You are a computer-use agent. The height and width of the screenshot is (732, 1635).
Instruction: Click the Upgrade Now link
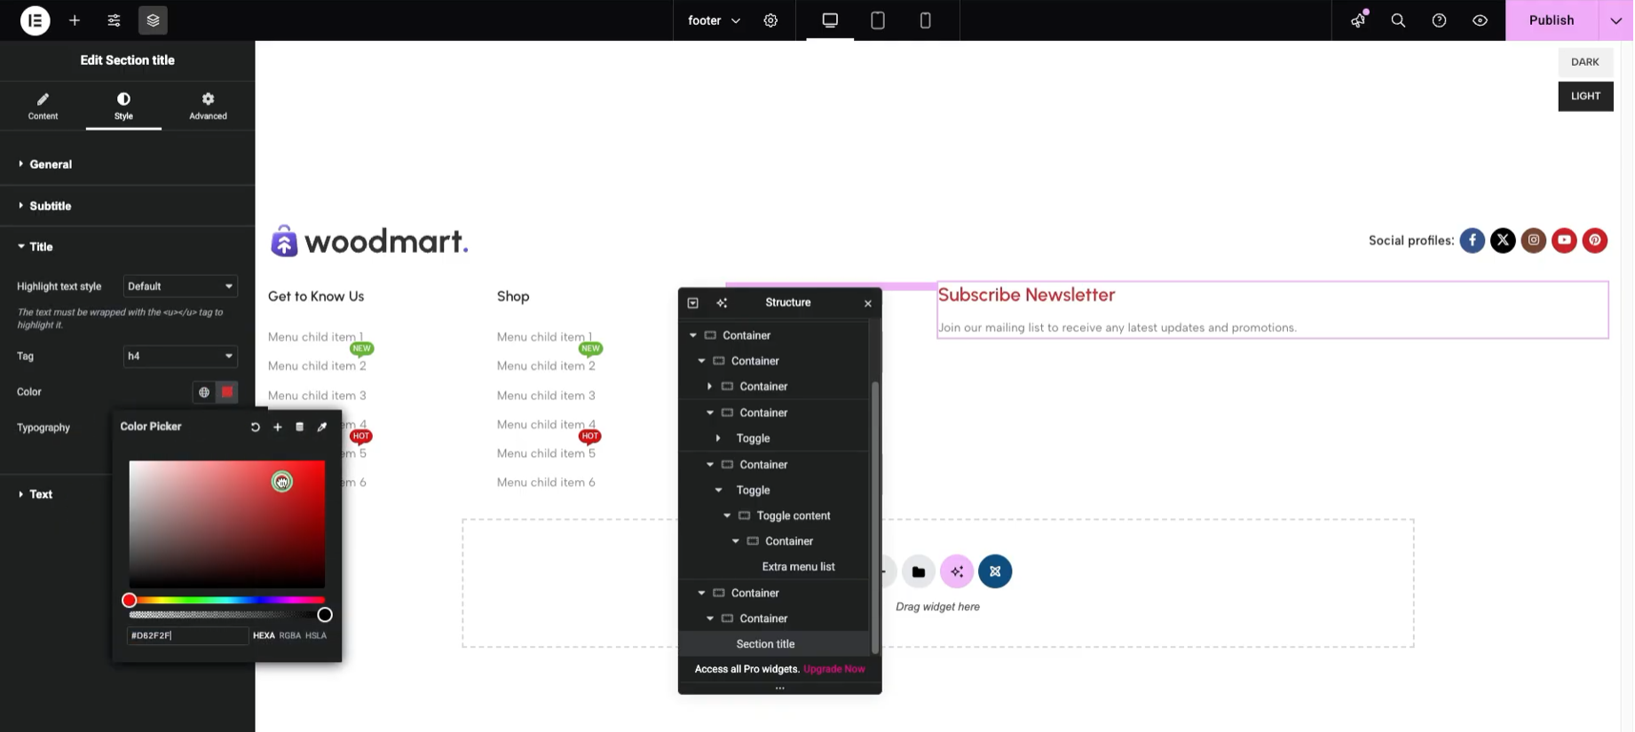833,669
